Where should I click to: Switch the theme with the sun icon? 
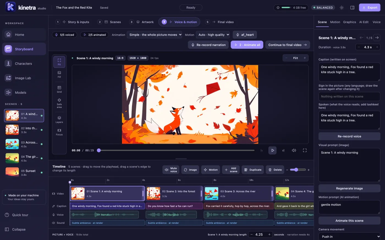pyautogui.click(x=342, y=8)
